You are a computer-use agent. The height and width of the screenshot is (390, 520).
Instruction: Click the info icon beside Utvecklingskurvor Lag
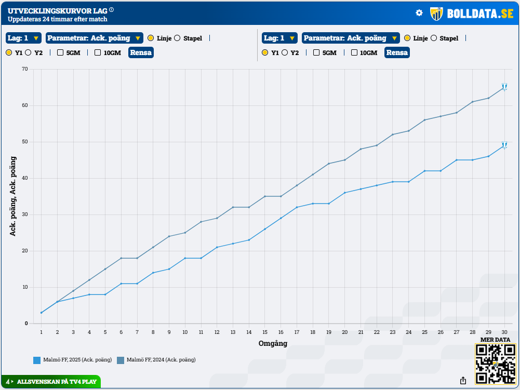coord(112,10)
